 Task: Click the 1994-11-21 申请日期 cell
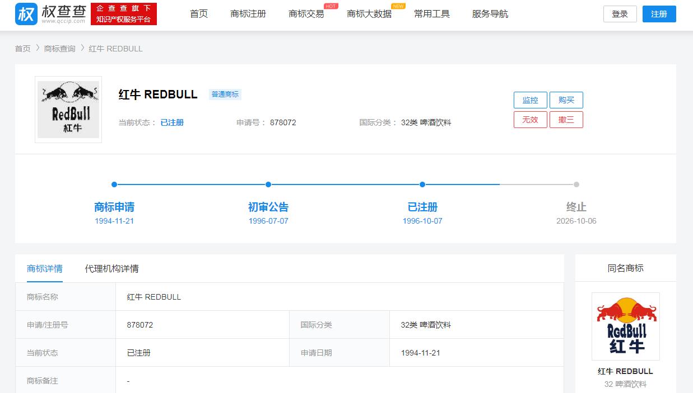pos(477,353)
